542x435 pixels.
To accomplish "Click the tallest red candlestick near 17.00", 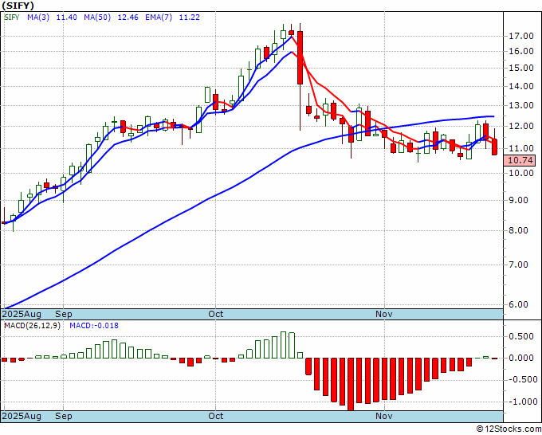I will tap(300, 57).
